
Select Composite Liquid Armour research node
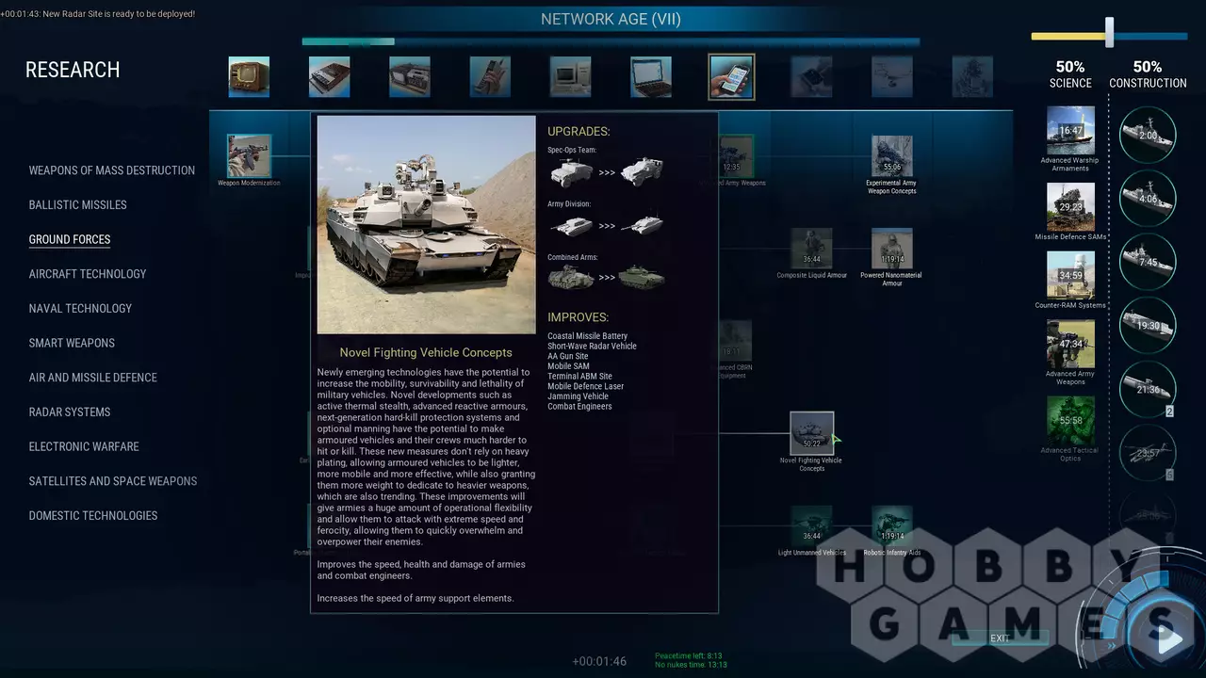(811, 250)
